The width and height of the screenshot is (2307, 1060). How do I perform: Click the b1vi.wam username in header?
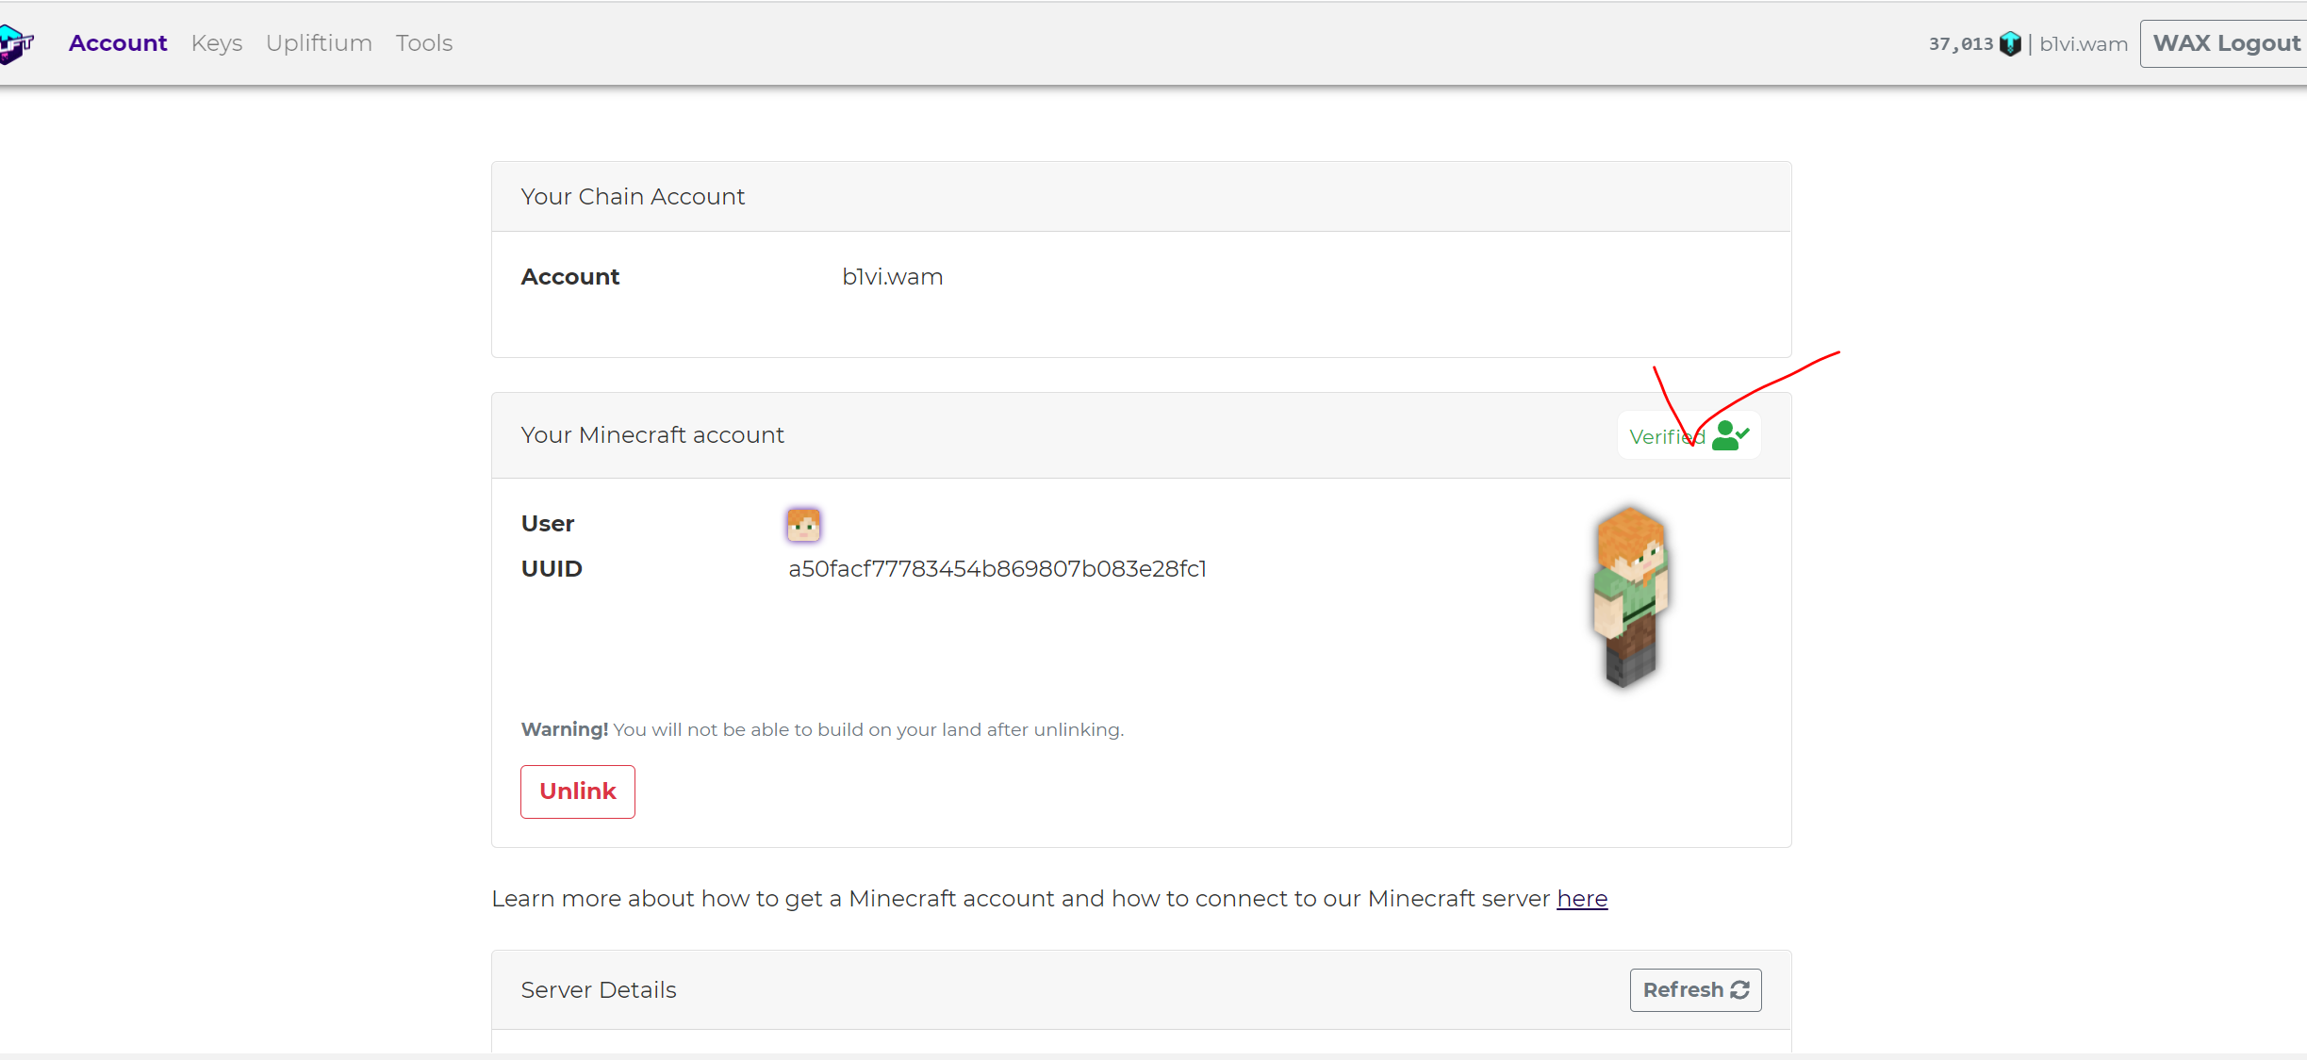pyautogui.click(x=2084, y=44)
